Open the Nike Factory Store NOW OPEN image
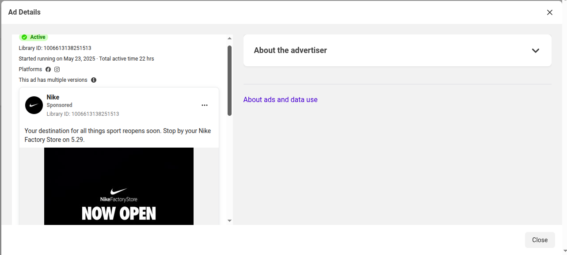 119,186
